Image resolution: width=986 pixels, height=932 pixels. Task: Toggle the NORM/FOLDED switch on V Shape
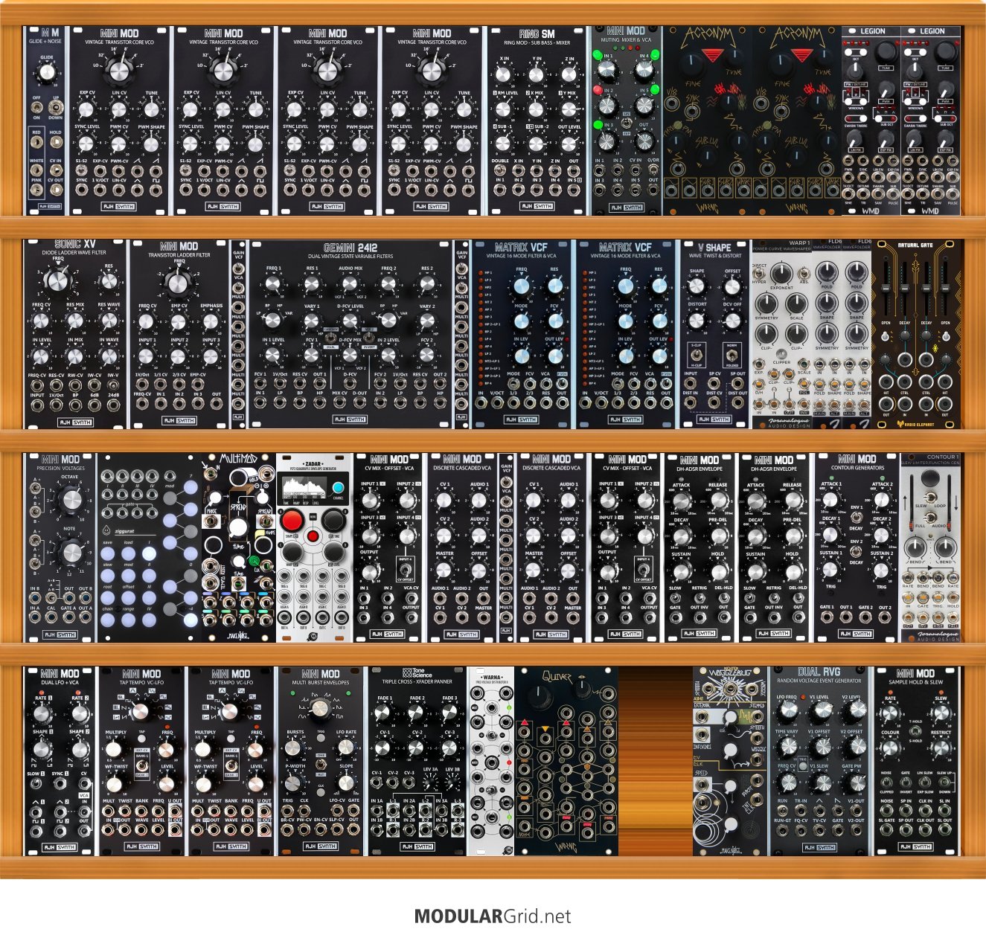(732, 356)
